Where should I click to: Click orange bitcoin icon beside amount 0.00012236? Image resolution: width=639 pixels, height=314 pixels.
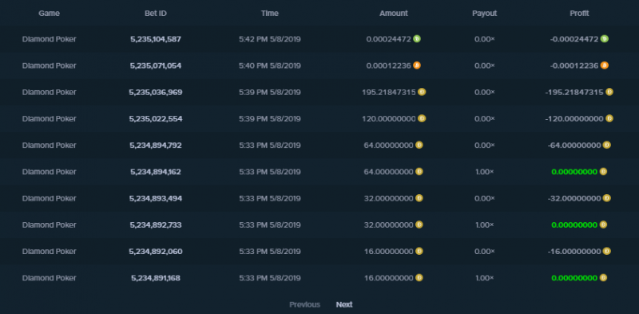tap(416, 66)
